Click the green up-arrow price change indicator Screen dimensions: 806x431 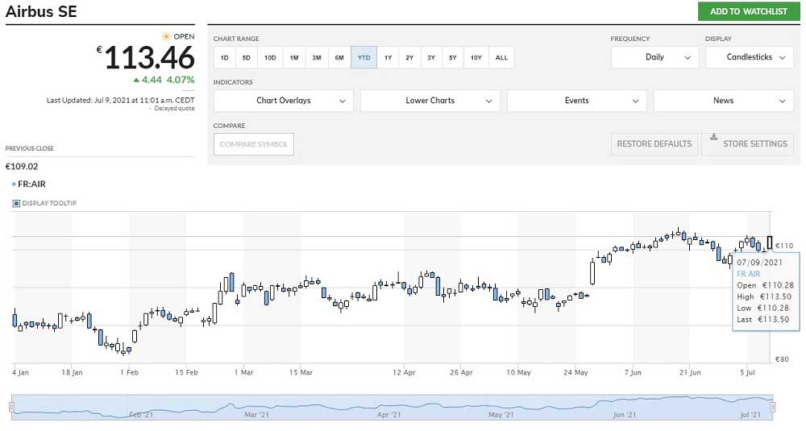(136, 80)
